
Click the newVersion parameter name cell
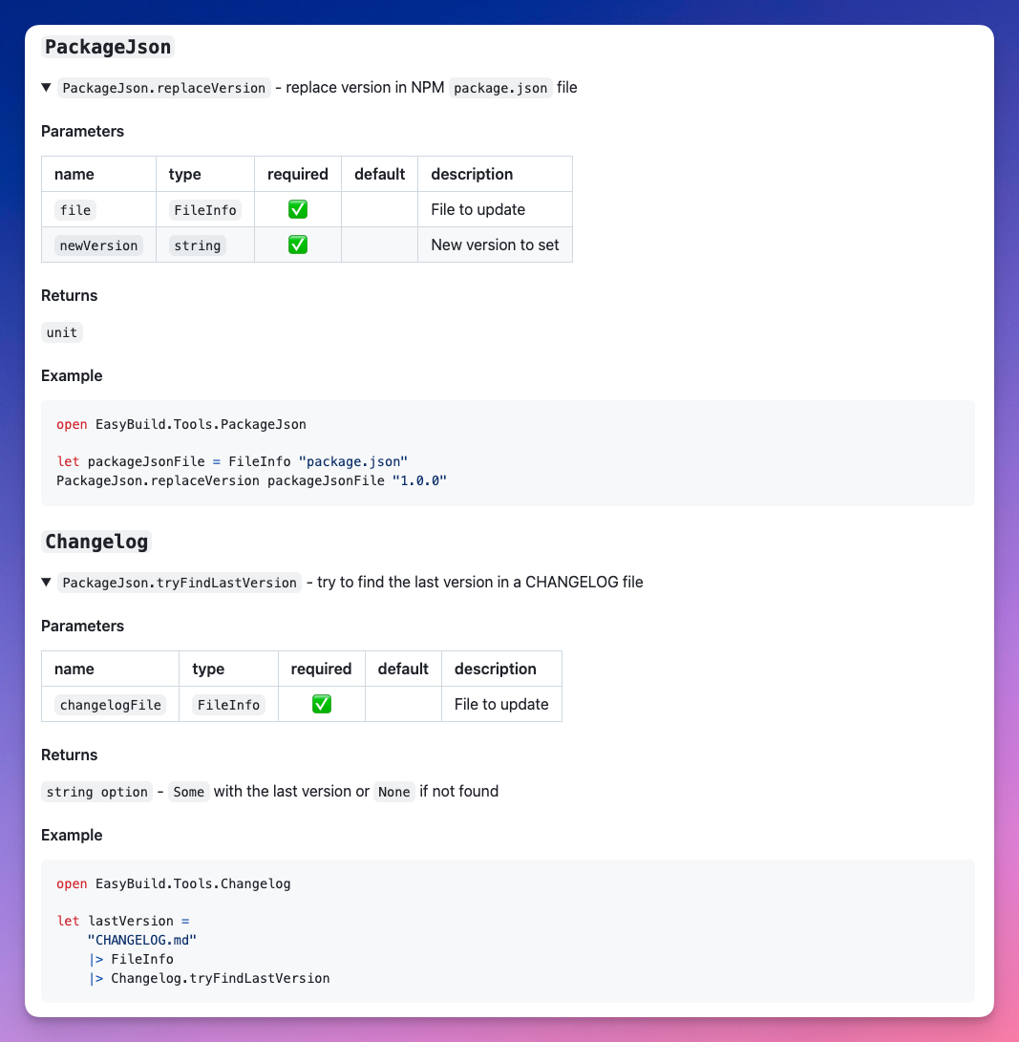tap(98, 245)
